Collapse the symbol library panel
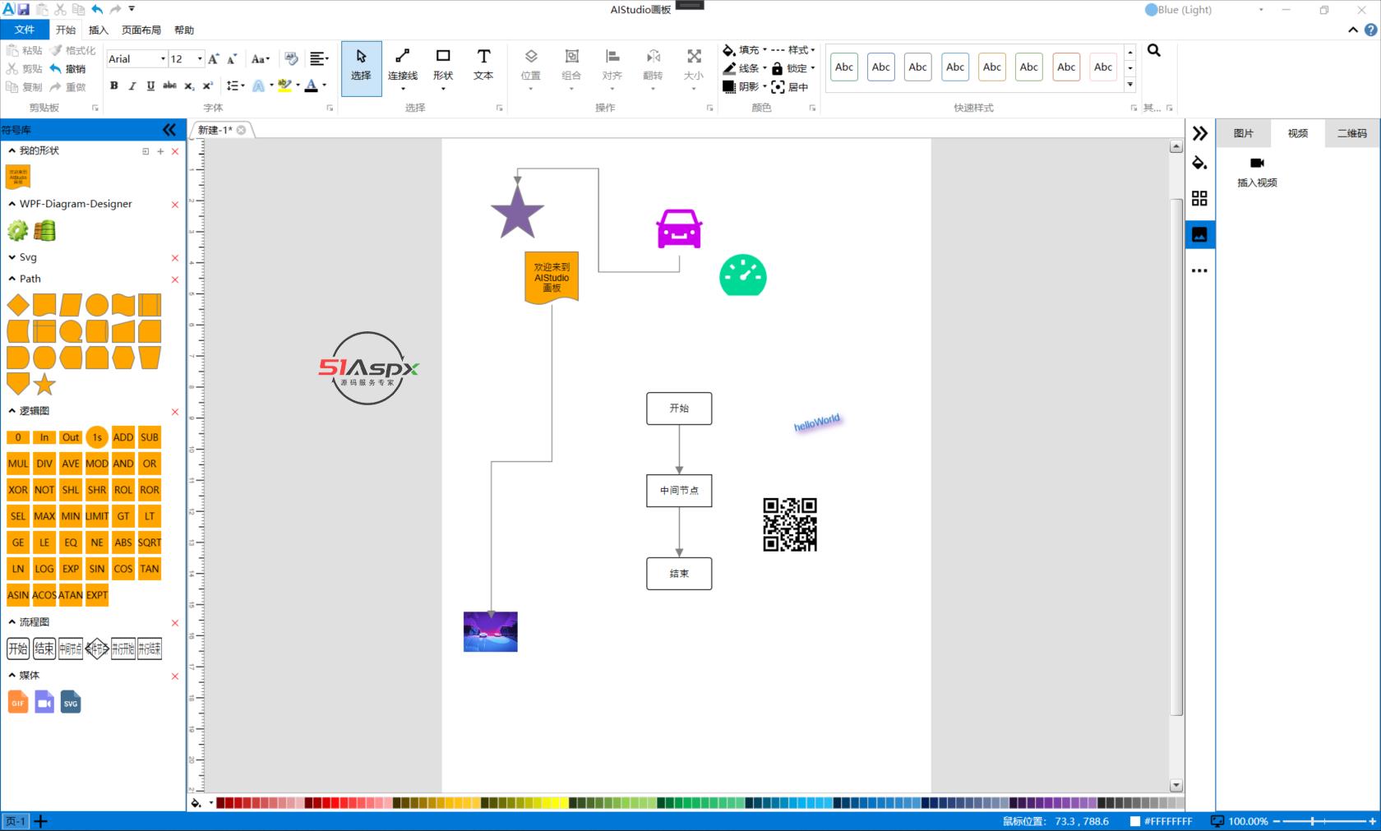This screenshot has width=1381, height=831. (169, 130)
